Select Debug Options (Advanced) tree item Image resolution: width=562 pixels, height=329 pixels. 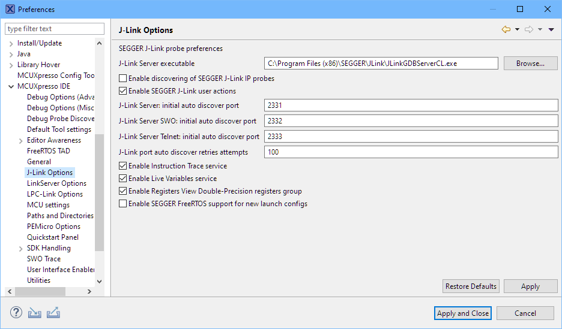pyautogui.click(x=61, y=97)
